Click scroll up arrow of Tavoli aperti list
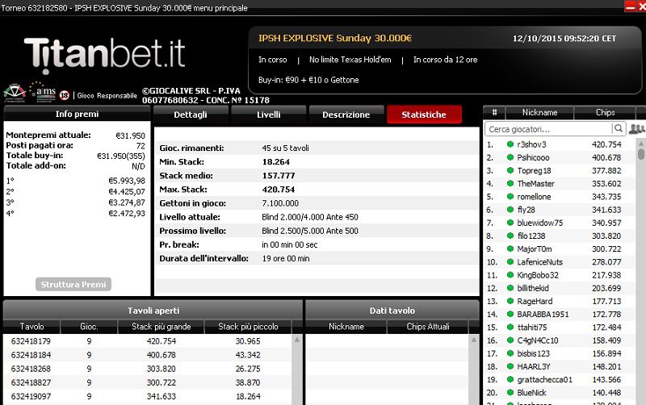646x405 pixels. click(297, 340)
